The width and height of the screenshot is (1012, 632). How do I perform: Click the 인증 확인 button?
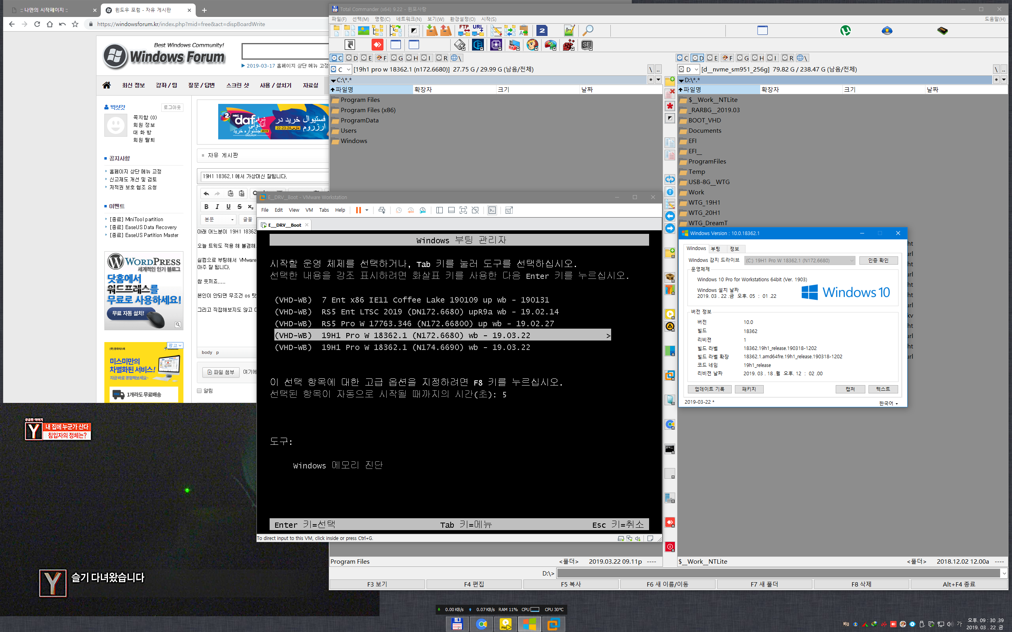point(878,260)
